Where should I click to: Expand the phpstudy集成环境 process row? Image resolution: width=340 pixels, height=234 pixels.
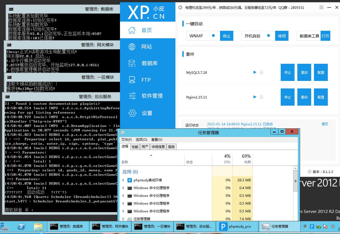tap(123, 180)
